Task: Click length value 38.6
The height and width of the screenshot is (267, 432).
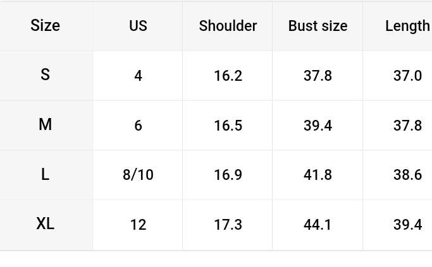Action: click(407, 175)
